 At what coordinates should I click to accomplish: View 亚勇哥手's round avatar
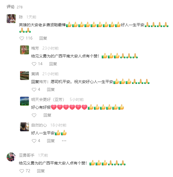click(x=11, y=157)
